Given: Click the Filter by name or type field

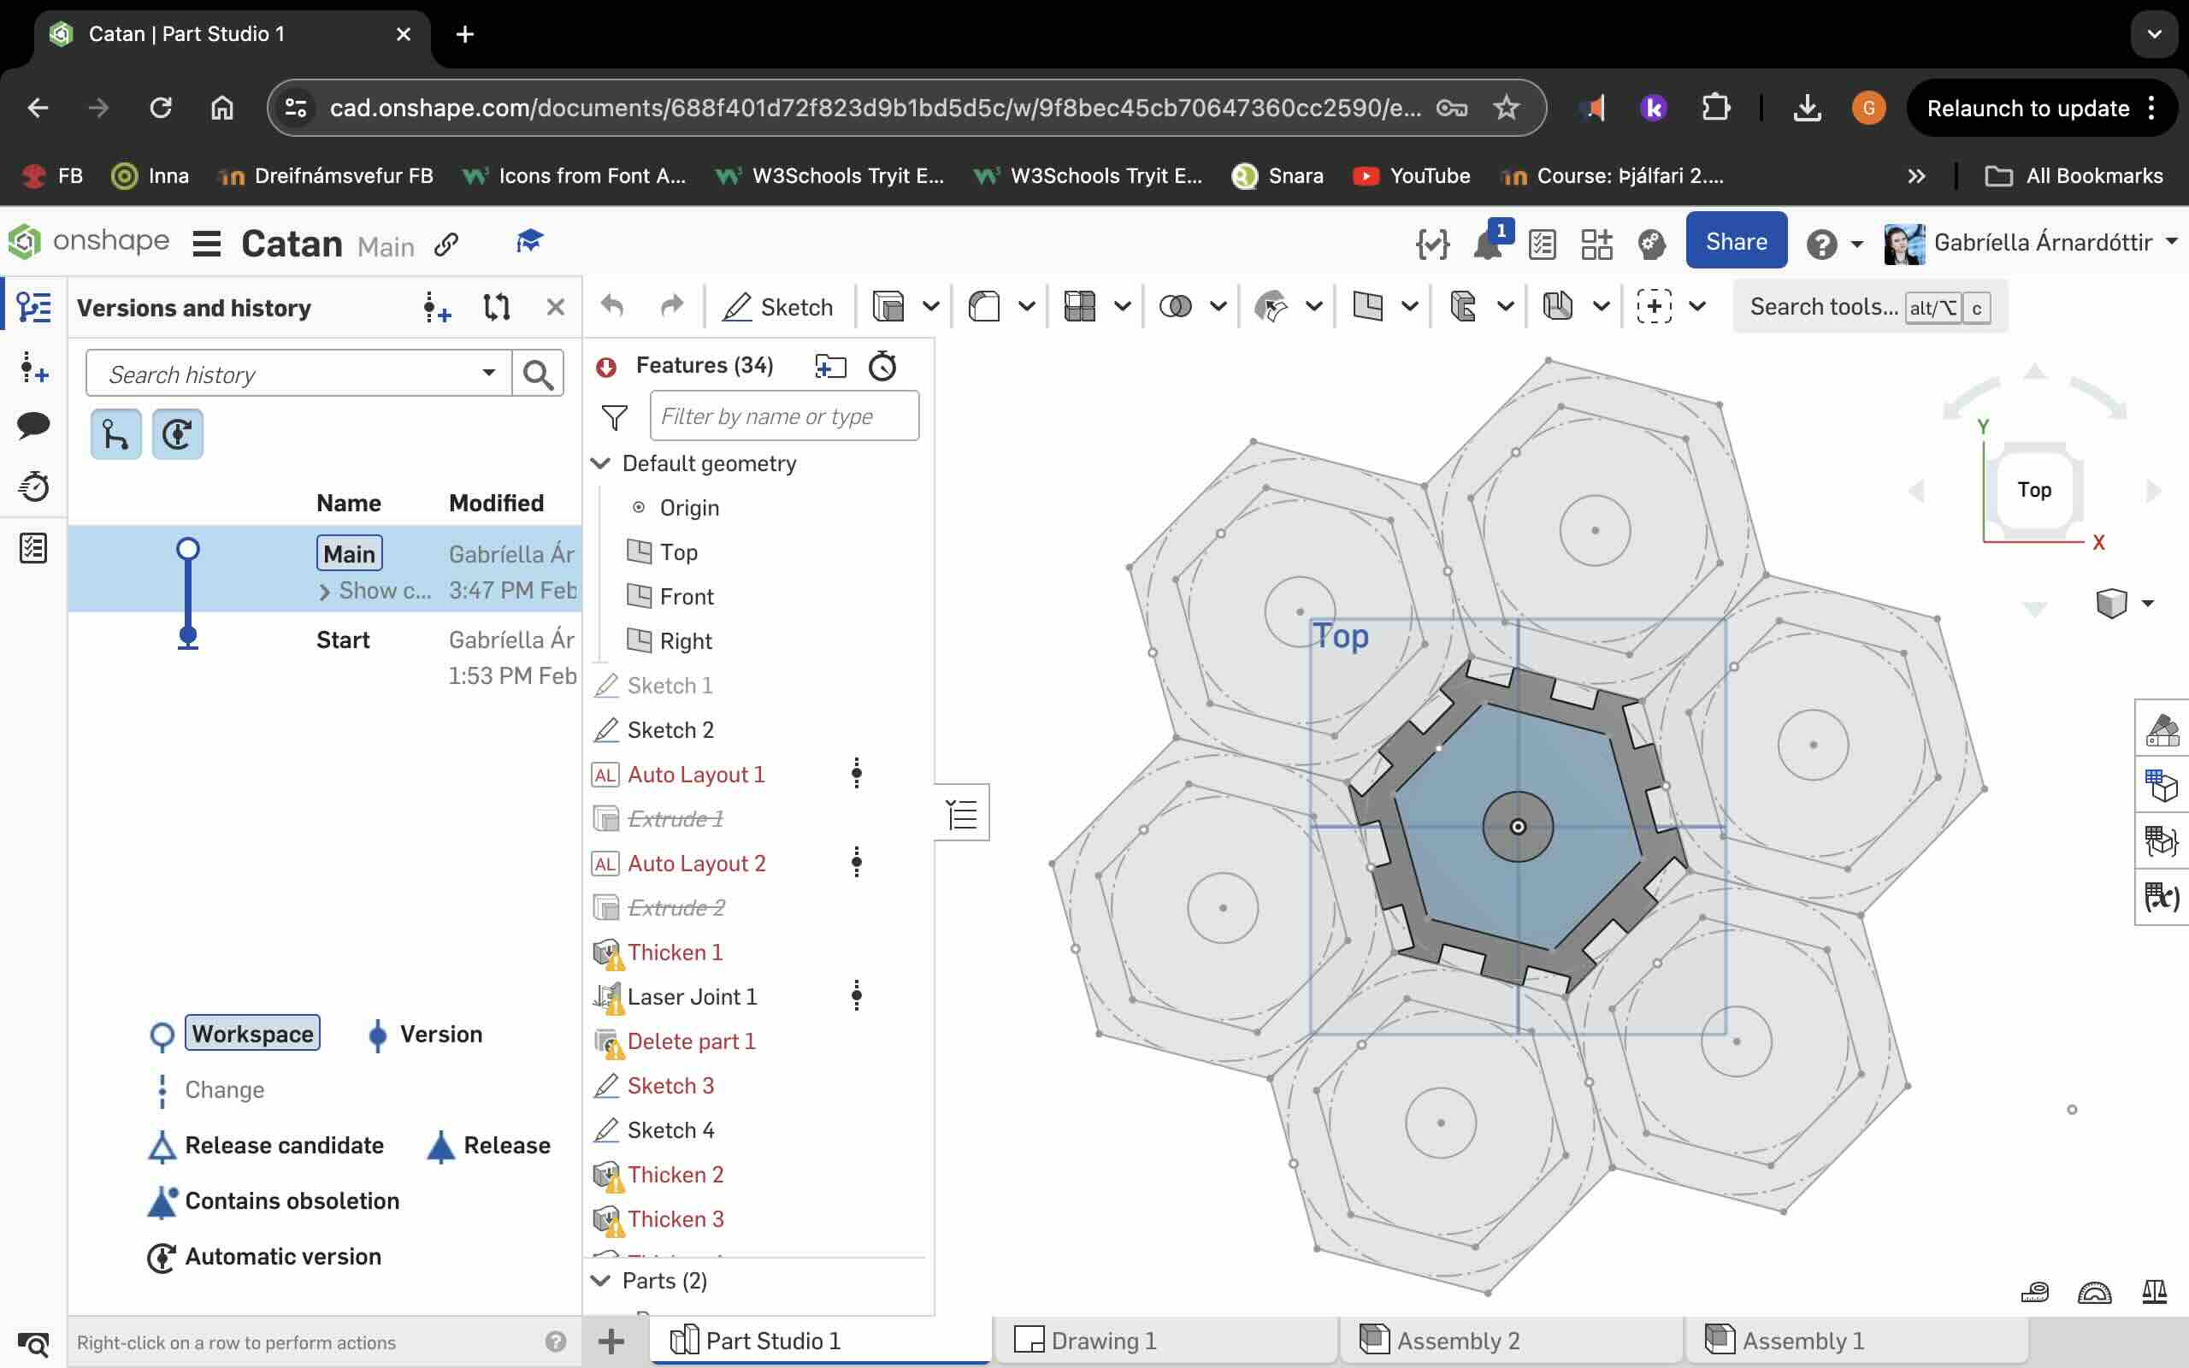Looking at the screenshot, I should [x=784, y=416].
